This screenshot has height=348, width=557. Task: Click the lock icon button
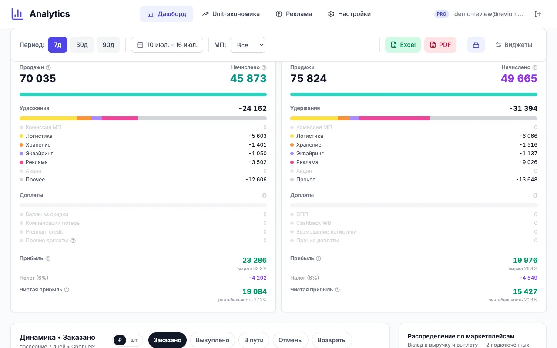coord(476,45)
